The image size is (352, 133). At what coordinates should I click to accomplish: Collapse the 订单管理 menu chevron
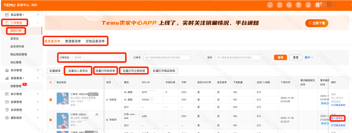(x=38, y=23)
